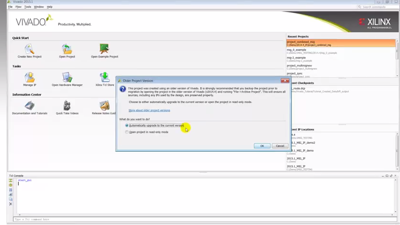
Task: Expand all Tcl Console output
Action: pos(11,185)
